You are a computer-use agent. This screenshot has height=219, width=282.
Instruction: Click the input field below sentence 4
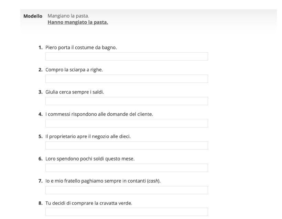[x=127, y=123]
